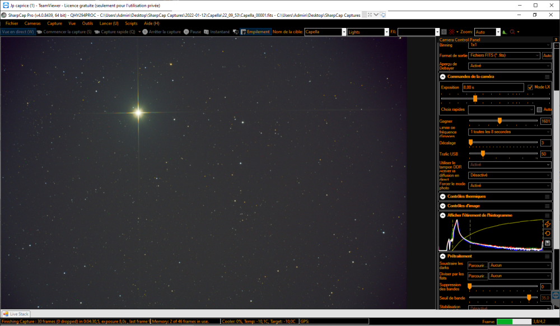Click the TeamViewer toolbar expand arrow
The width and height of the screenshot is (560, 326).
(x=376, y=15)
